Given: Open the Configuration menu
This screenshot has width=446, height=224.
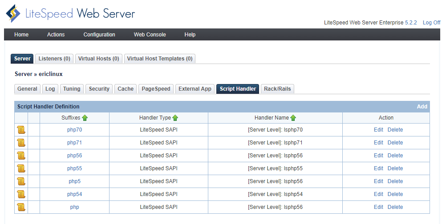Looking at the screenshot, I should point(99,35).
